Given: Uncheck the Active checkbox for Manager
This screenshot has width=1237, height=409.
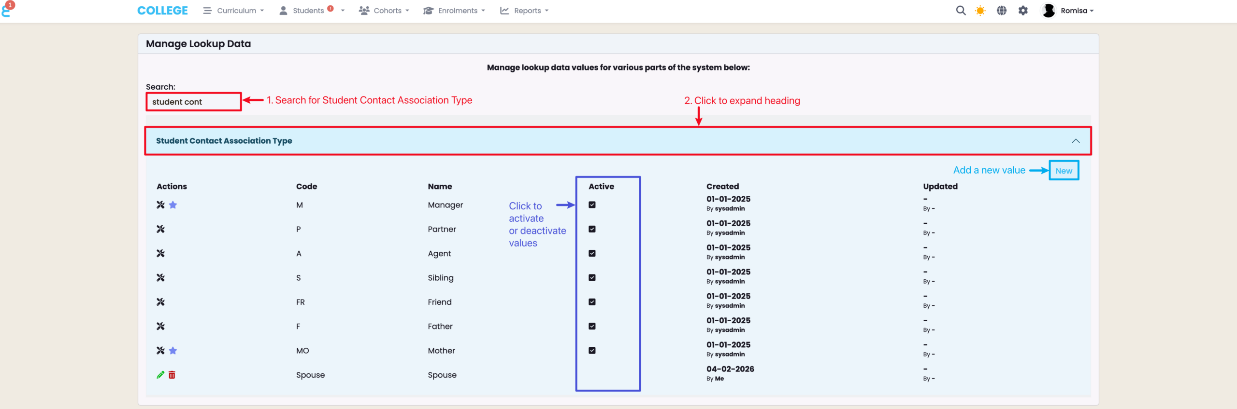Looking at the screenshot, I should [592, 205].
